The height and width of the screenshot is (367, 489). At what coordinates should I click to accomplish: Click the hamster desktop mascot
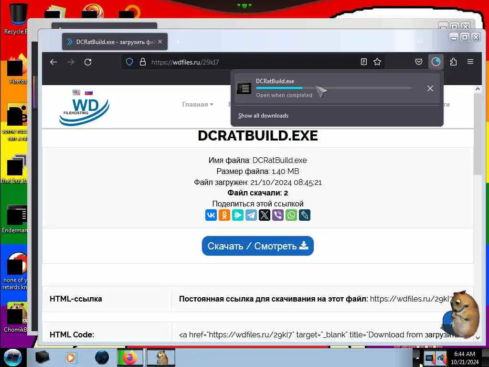tap(461, 313)
